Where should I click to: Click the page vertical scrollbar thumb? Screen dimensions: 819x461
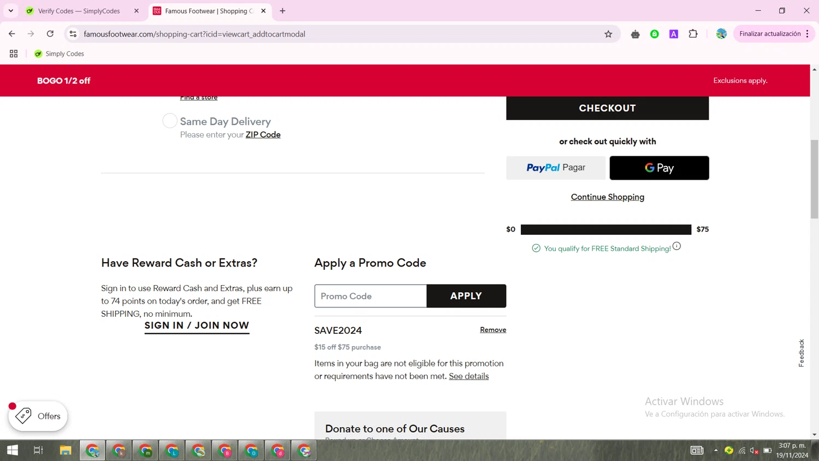click(x=814, y=179)
